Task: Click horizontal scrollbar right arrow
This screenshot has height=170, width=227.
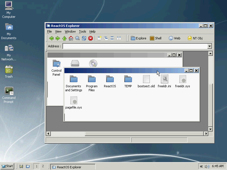Action: (x=206, y=133)
